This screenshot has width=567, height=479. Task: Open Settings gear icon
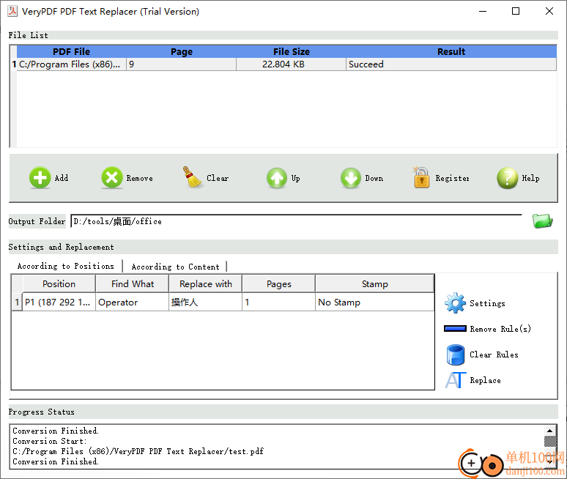455,303
